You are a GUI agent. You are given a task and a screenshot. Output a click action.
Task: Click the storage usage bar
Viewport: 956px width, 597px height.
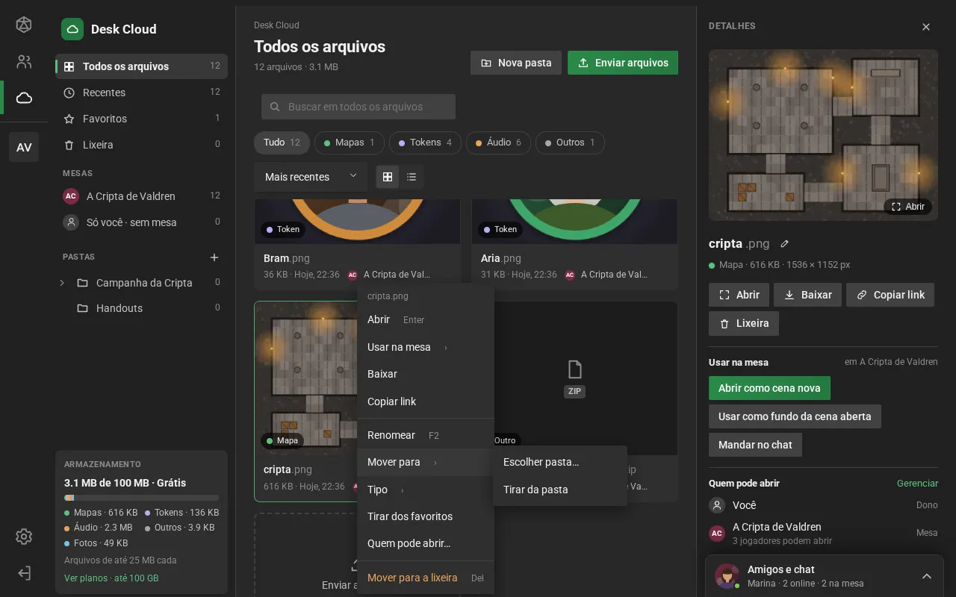coord(141,498)
